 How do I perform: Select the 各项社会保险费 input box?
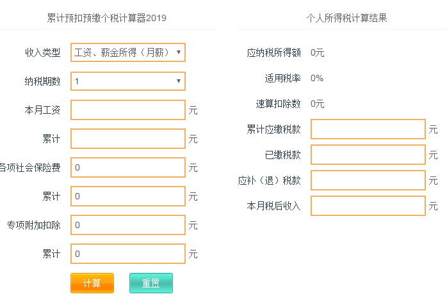(x=128, y=167)
